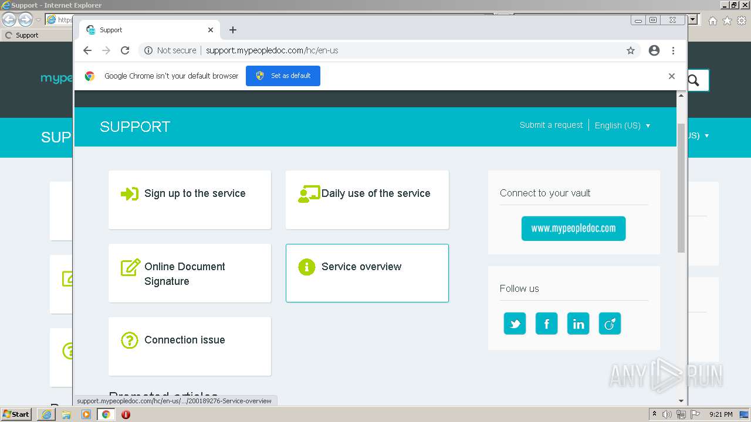Click the Online Document Signature pencil icon

[130, 267]
